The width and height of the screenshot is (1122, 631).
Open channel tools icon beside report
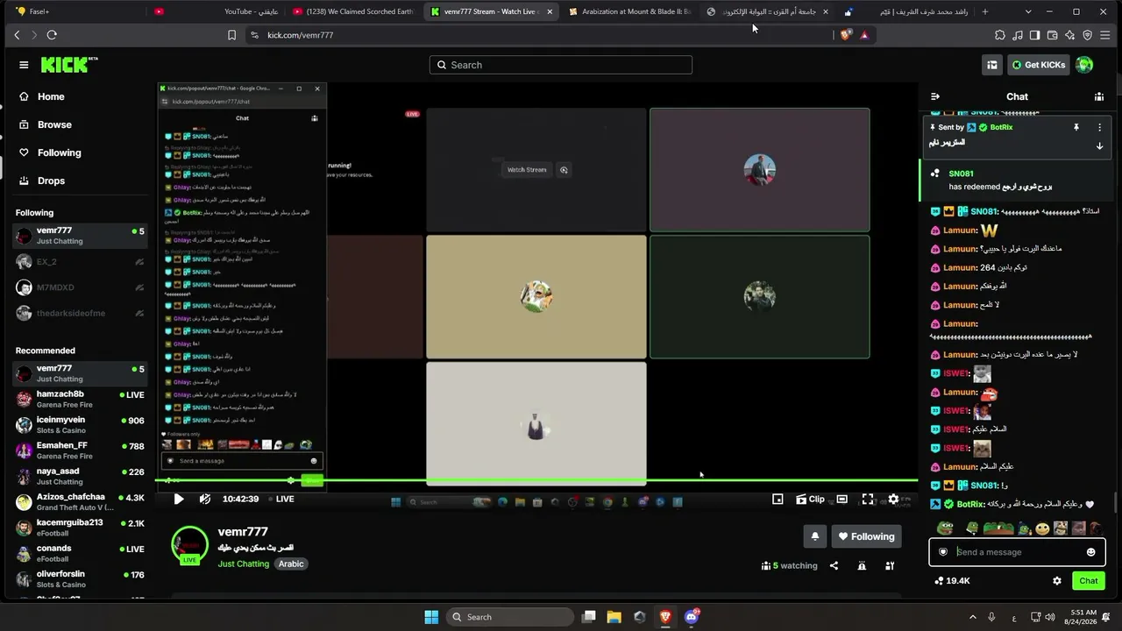890,566
